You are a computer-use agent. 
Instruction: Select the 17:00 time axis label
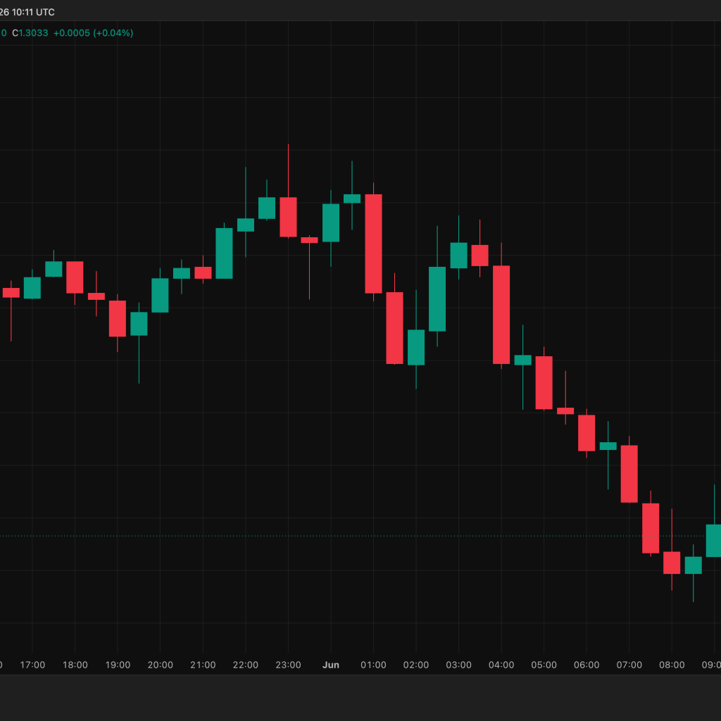coord(32,665)
